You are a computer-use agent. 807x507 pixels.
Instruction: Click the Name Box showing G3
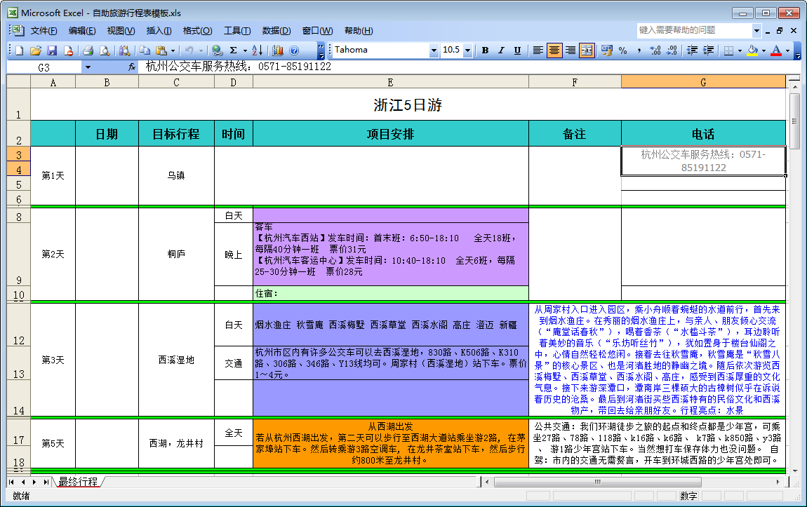44,67
